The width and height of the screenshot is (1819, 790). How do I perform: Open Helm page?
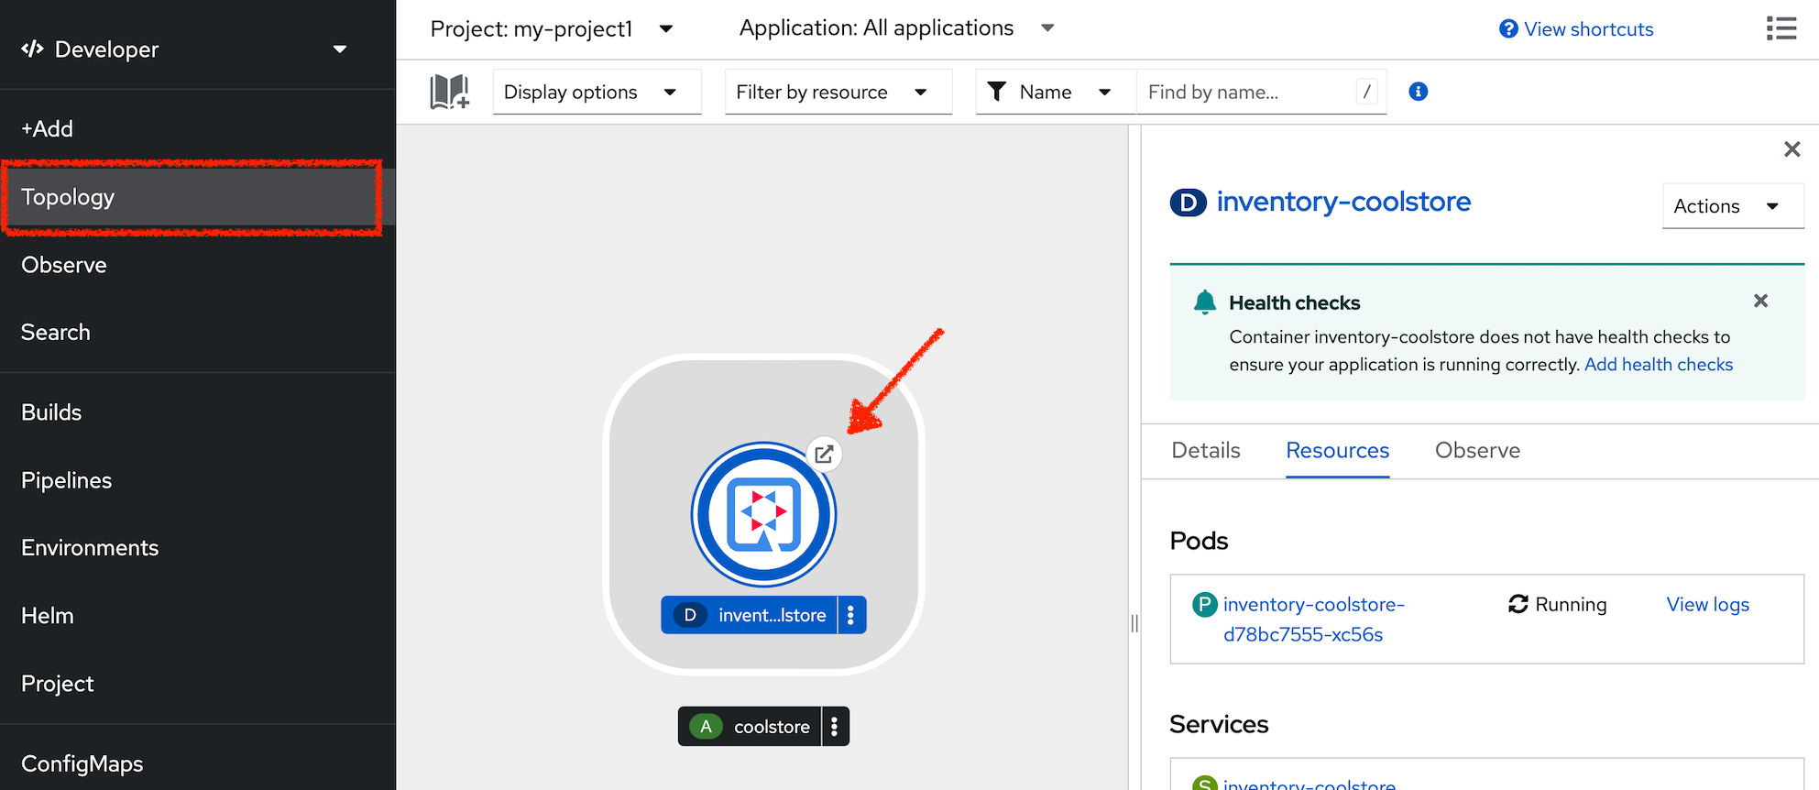(198, 616)
